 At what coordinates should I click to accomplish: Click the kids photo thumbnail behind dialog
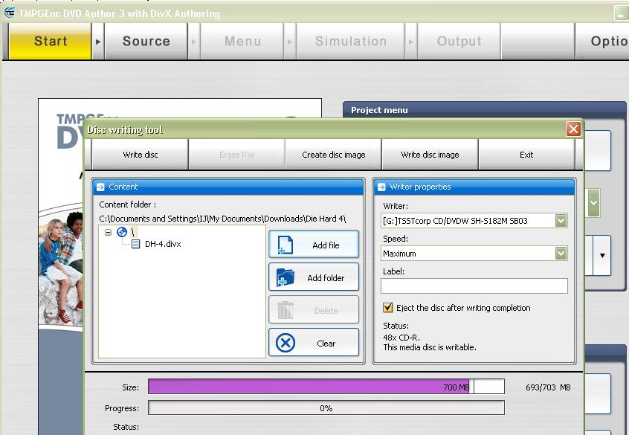pos(60,268)
